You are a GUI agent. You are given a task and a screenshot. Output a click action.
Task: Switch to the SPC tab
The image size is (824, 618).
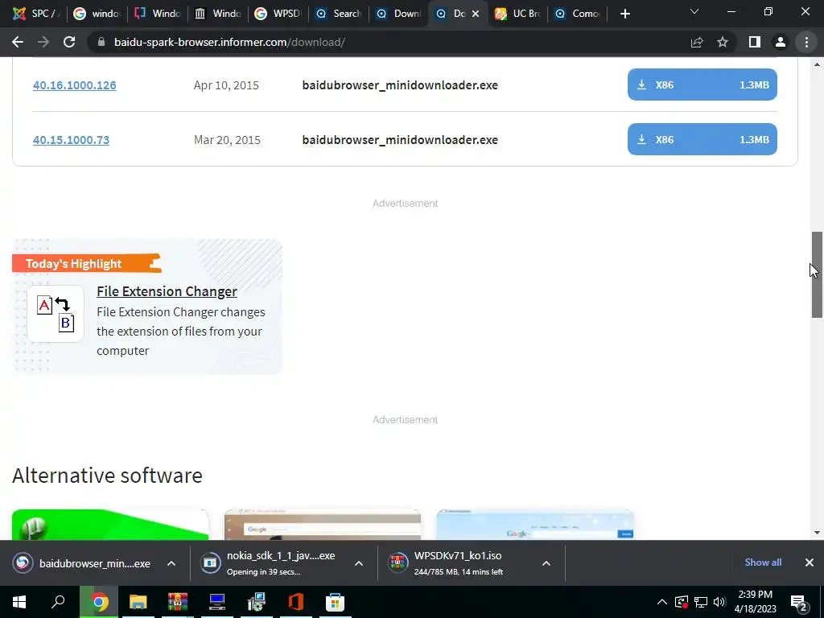coord(35,14)
